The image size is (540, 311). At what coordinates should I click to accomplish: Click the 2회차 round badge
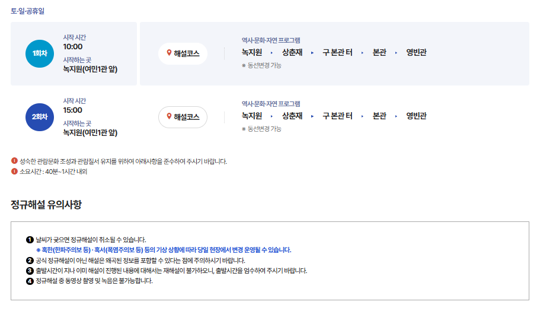pos(40,117)
